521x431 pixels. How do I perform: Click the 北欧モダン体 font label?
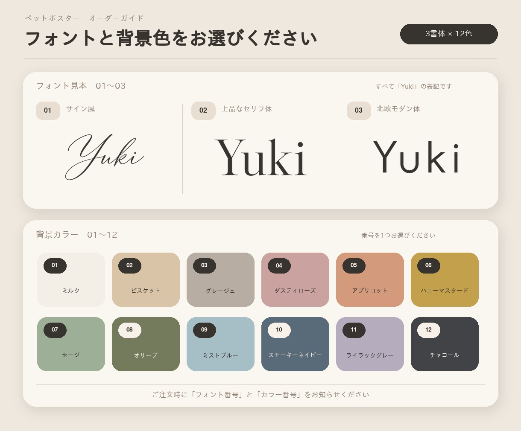coord(398,109)
